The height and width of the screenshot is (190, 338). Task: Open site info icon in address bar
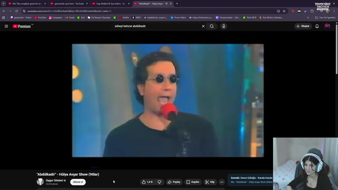[x=24, y=11]
